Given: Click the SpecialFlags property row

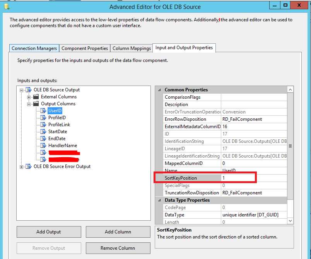Looking at the screenshot, I should (225, 185).
